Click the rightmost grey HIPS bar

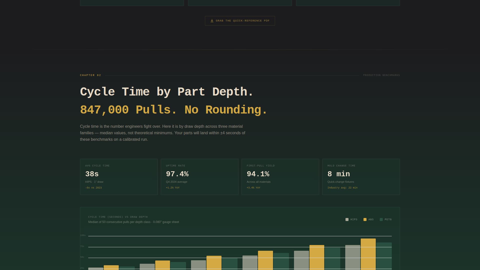352,257
